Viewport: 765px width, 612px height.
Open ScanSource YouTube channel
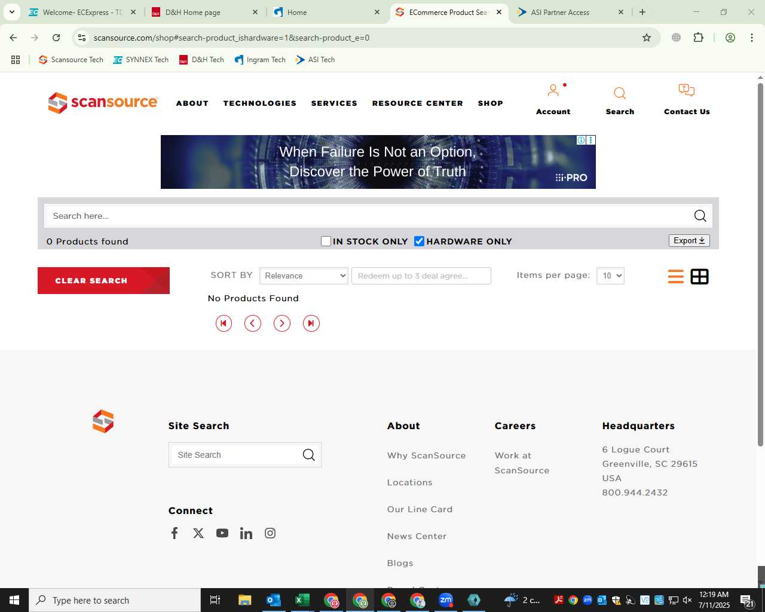(222, 533)
